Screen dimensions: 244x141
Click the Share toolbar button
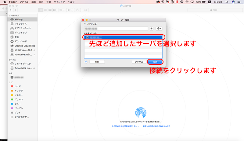click(77, 10)
